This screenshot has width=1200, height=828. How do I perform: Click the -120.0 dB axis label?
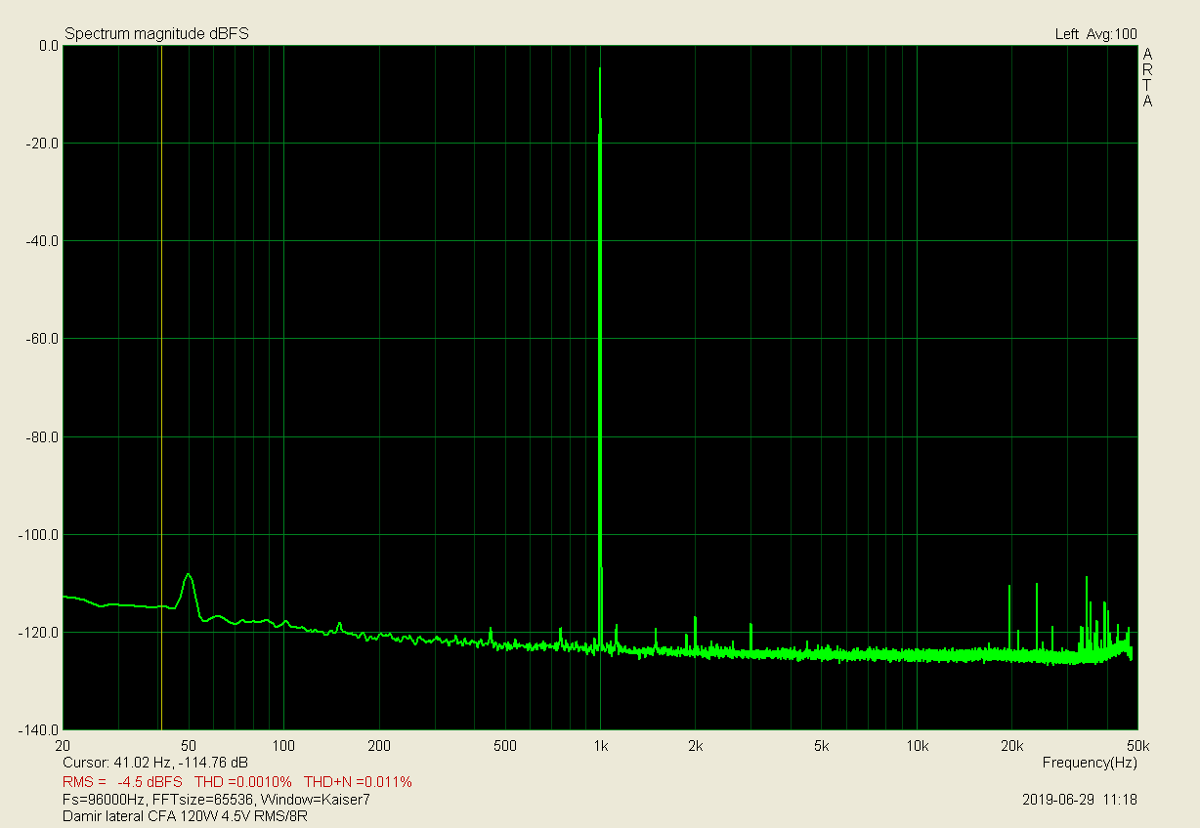coord(39,633)
